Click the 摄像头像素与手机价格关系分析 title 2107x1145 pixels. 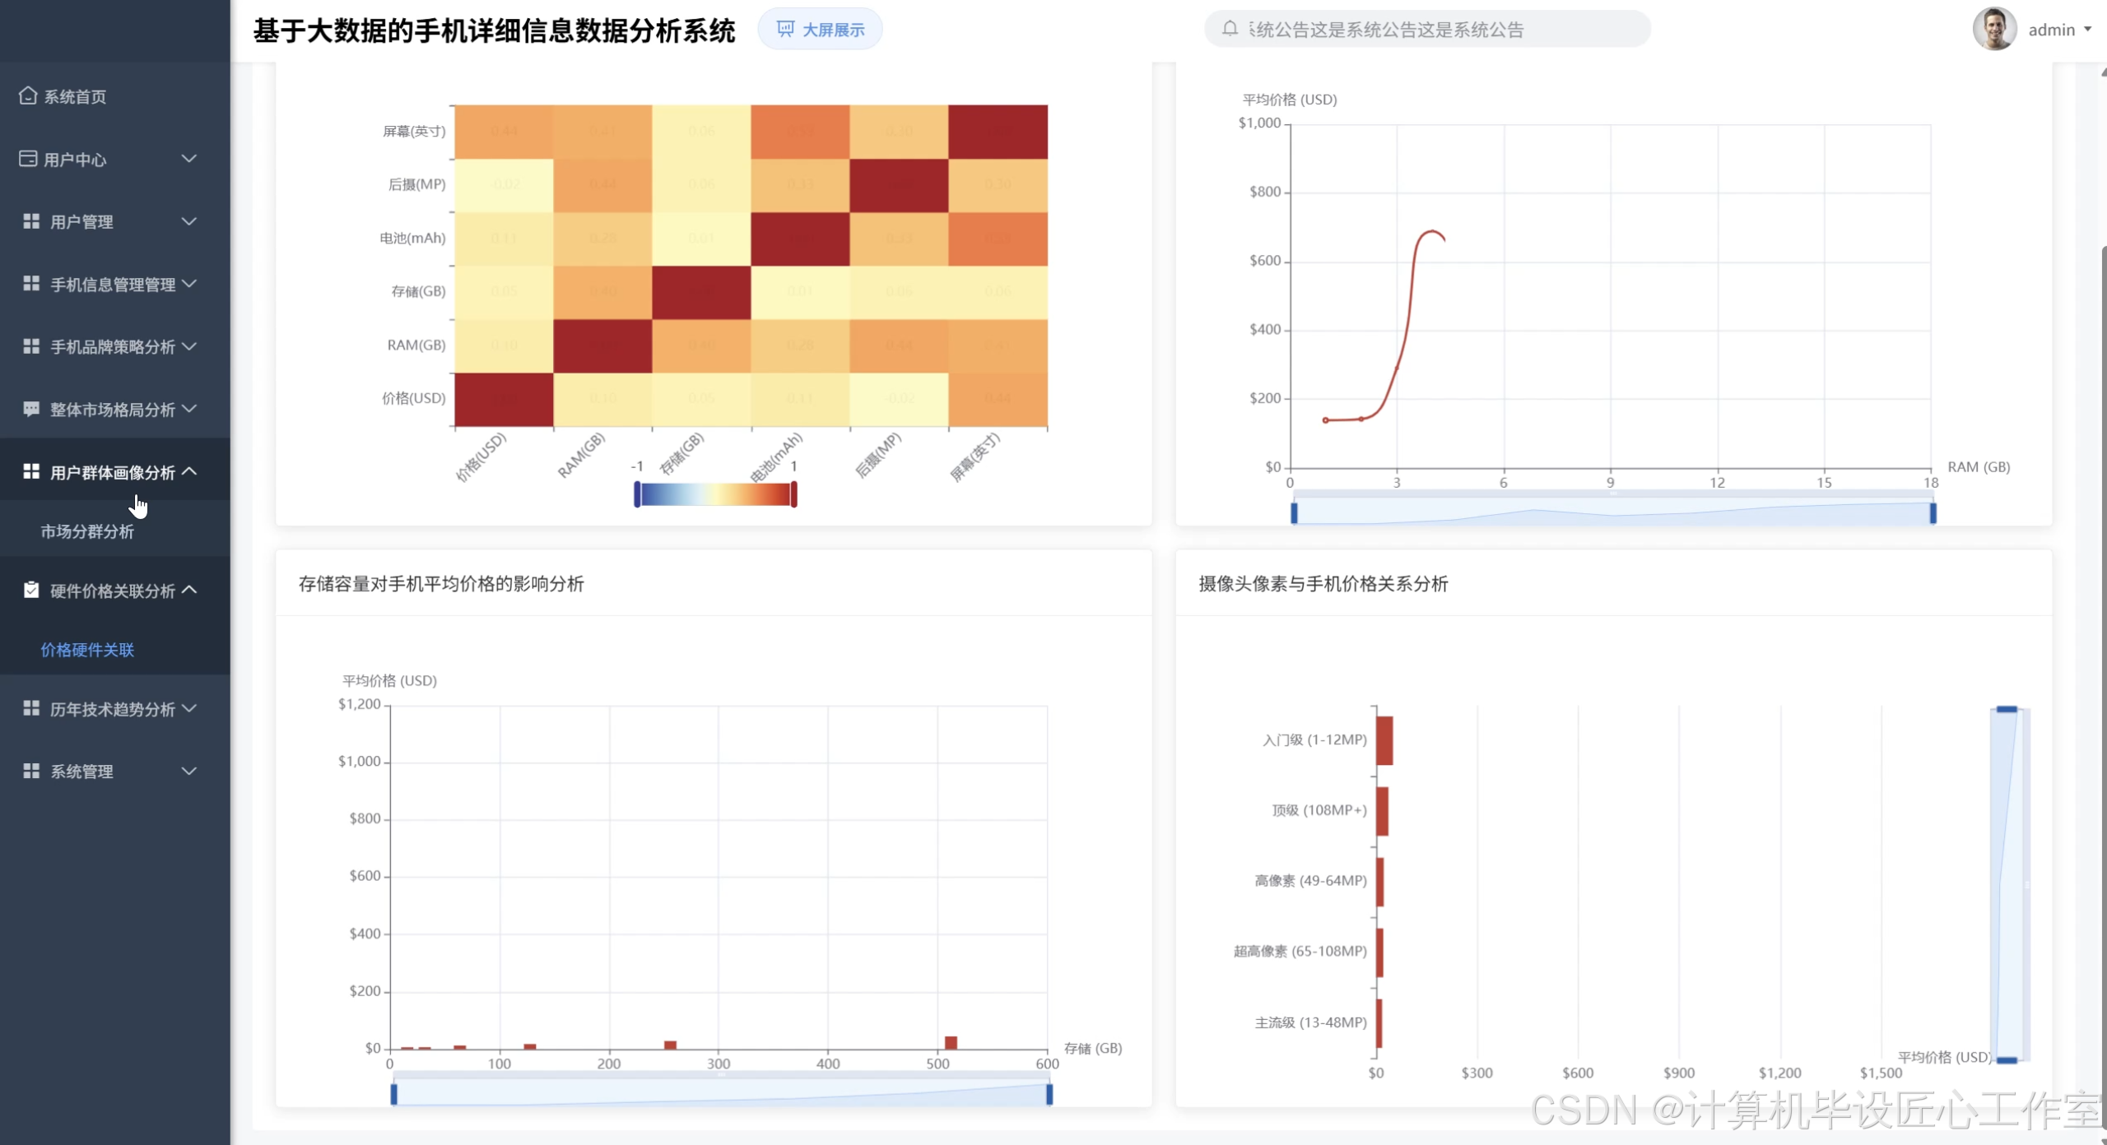[1323, 584]
